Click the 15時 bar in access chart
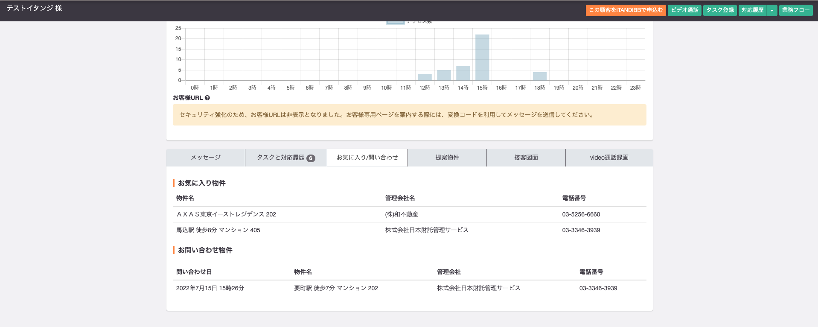The width and height of the screenshot is (818, 327). (482, 58)
